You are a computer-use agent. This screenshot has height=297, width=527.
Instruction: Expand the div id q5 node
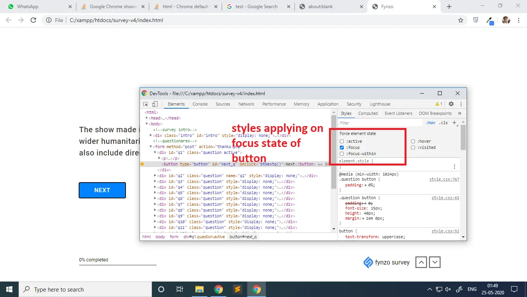tap(155, 193)
